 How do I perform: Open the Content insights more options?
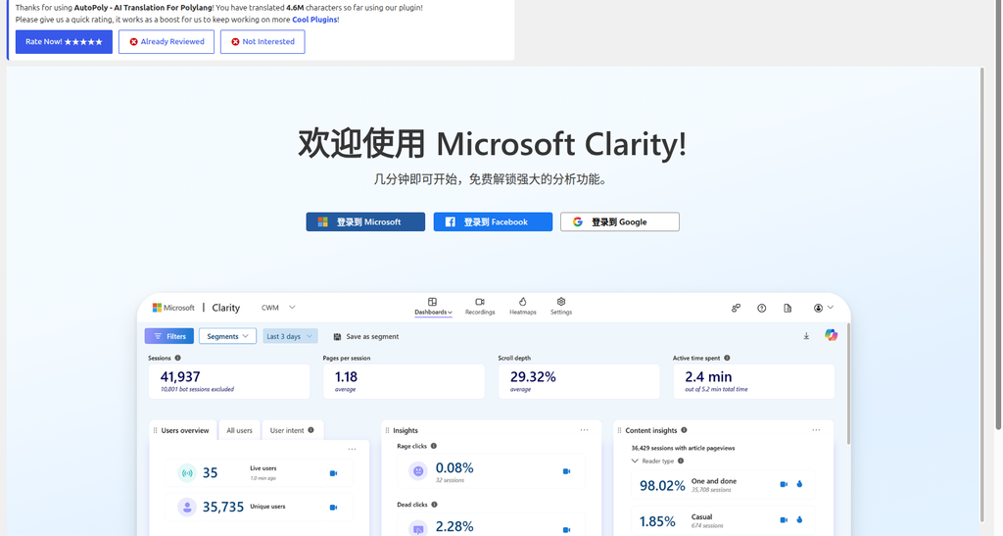click(816, 430)
